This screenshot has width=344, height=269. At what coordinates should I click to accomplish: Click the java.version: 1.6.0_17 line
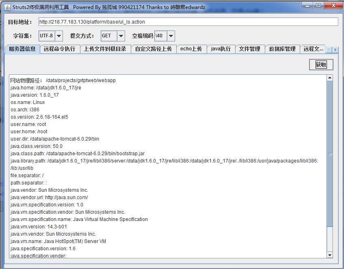35,95
